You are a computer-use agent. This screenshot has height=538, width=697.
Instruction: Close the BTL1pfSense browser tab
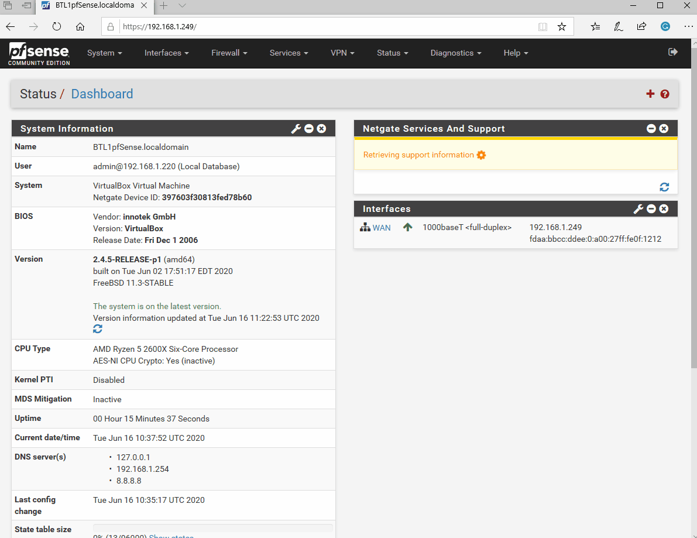pyautogui.click(x=144, y=5)
